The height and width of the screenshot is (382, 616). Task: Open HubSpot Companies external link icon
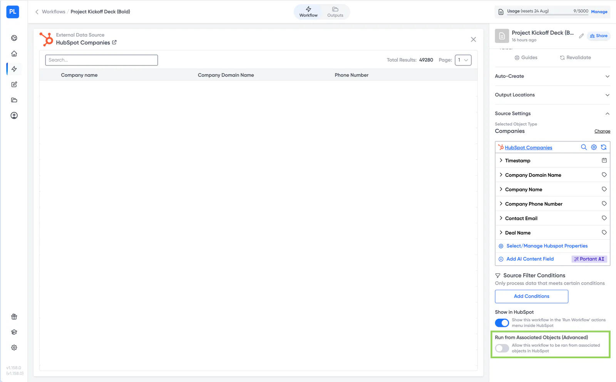pos(114,42)
